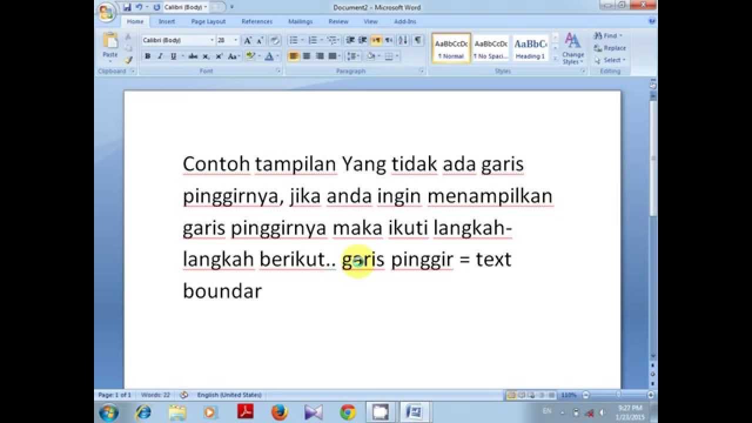Apply the No Spacing style
This screenshot has height=423, width=752.
pyautogui.click(x=491, y=48)
